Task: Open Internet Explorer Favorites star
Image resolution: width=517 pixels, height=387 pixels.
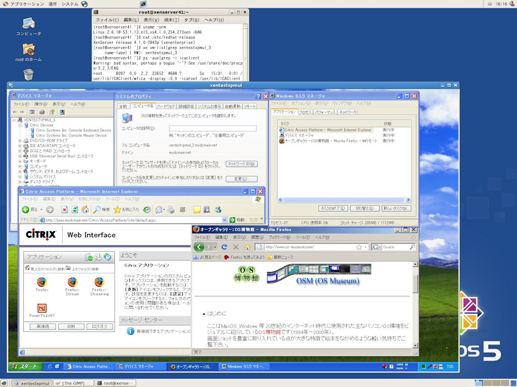Action: tap(126, 210)
